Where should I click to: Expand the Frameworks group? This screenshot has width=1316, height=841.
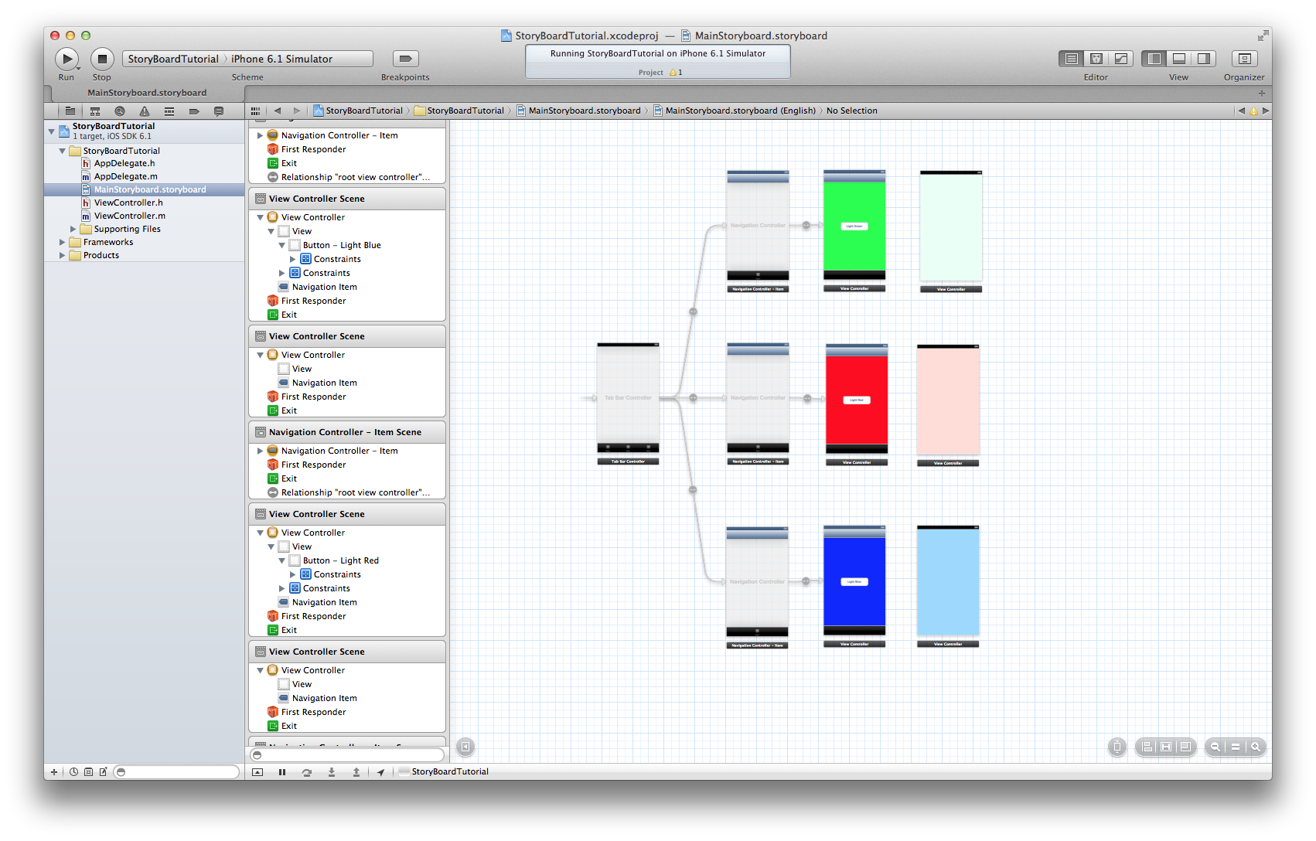pos(63,243)
